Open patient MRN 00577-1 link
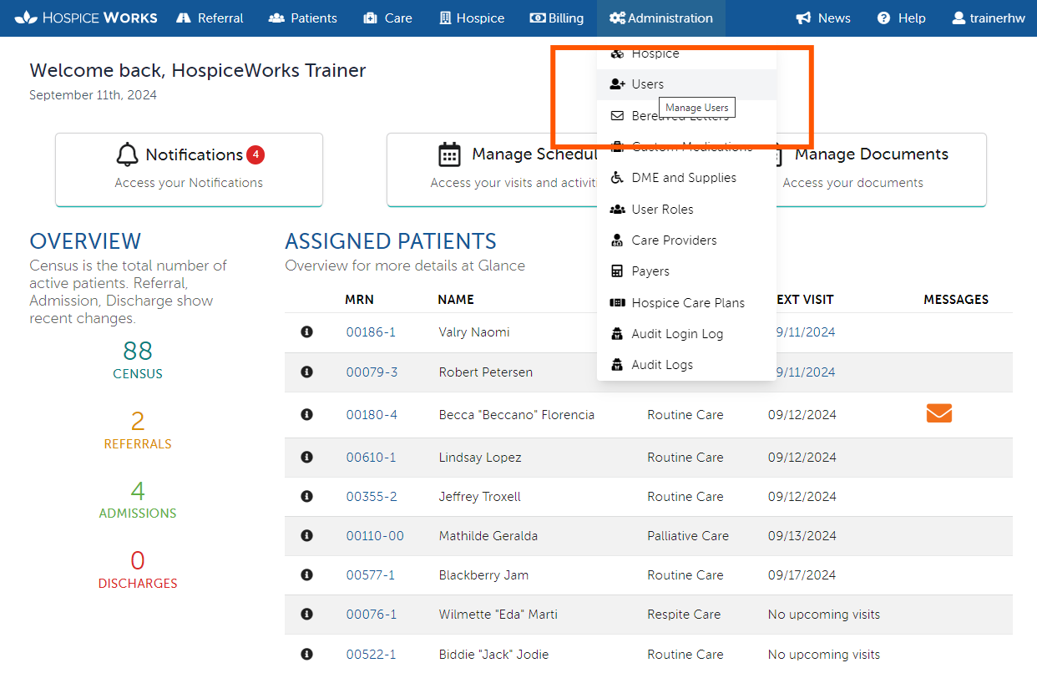1037x673 pixels. pos(371,575)
